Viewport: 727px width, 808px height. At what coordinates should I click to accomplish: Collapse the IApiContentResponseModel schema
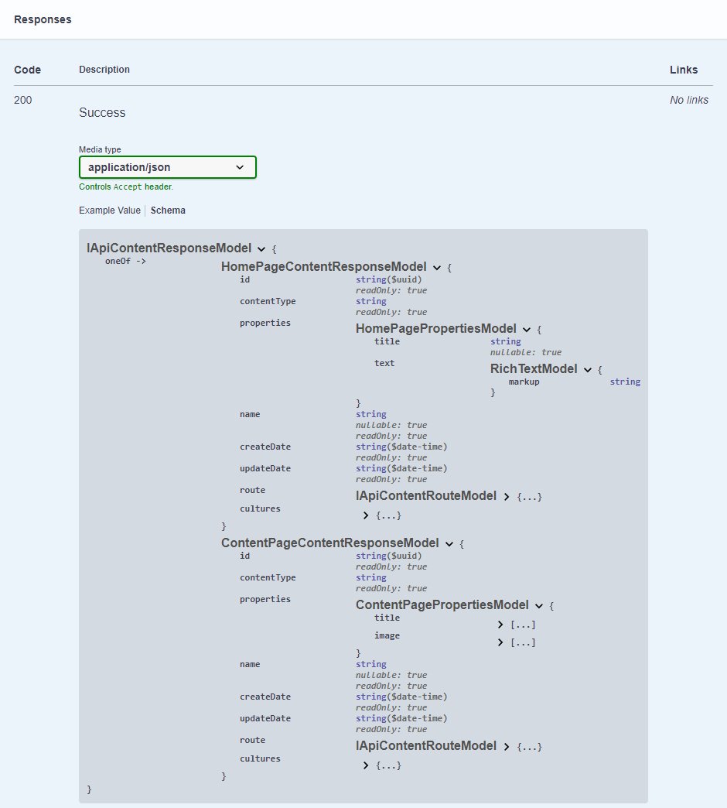261,249
